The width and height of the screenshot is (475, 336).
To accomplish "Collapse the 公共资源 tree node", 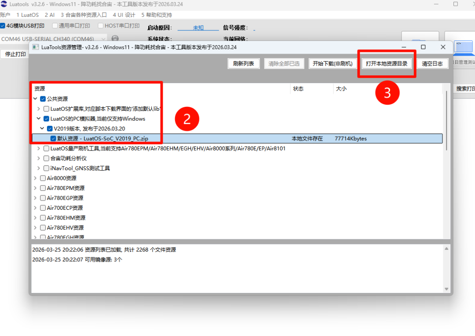I will [x=36, y=99].
